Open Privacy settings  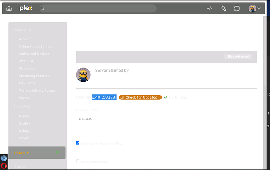24,98
